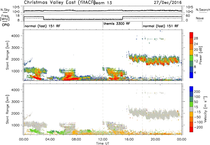The image size is (210, 145).
Task: Pick the bottom red segment of Velocity color bar
Action: 191,130
